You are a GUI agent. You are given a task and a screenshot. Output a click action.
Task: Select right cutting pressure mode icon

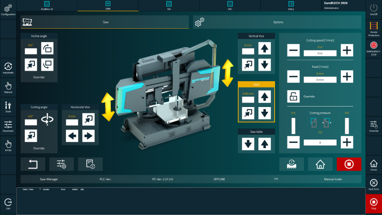click(327, 123)
